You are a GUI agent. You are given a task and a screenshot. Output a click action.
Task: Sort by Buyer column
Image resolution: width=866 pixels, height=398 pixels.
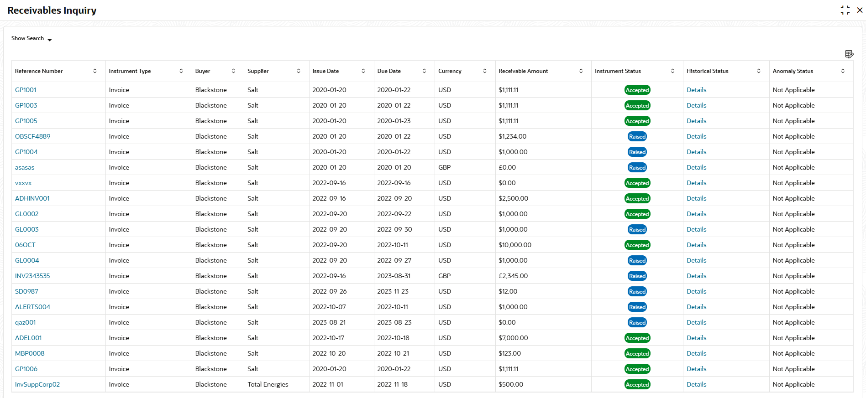tap(233, 71)
